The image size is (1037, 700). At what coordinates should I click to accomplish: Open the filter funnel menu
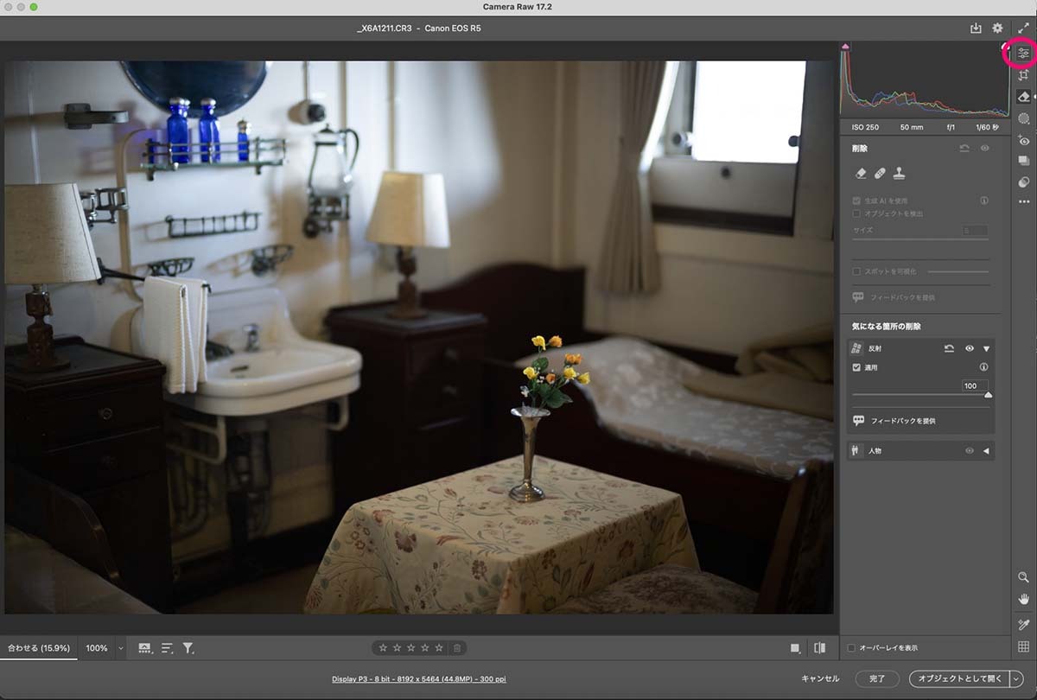coord(188,647)
